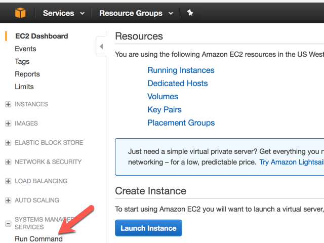Open the Running Instances link

pyautogui.click(x=181, y=70)
